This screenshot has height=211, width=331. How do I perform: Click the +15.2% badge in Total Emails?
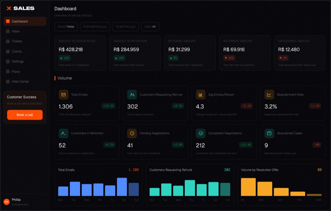(x=108, y=106)
